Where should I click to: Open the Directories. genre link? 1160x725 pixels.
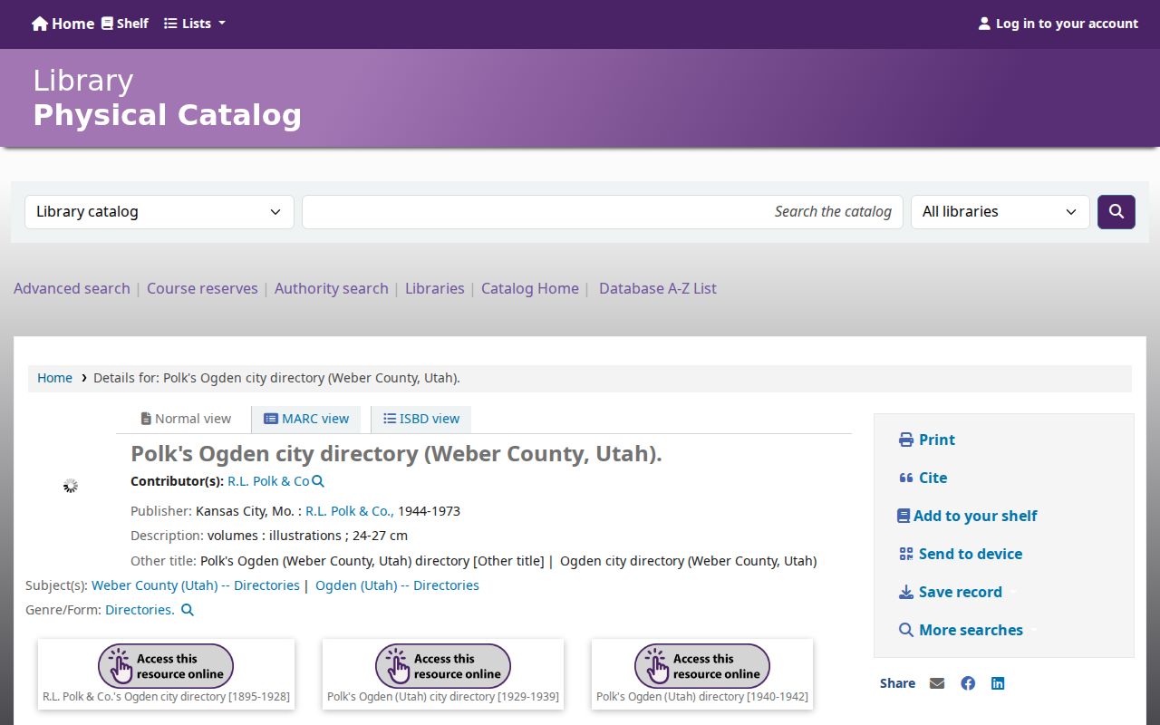click(140, 610)
